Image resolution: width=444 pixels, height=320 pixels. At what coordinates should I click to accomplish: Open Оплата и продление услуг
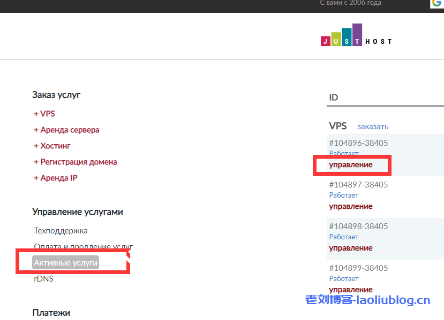[x=82, y=246]
